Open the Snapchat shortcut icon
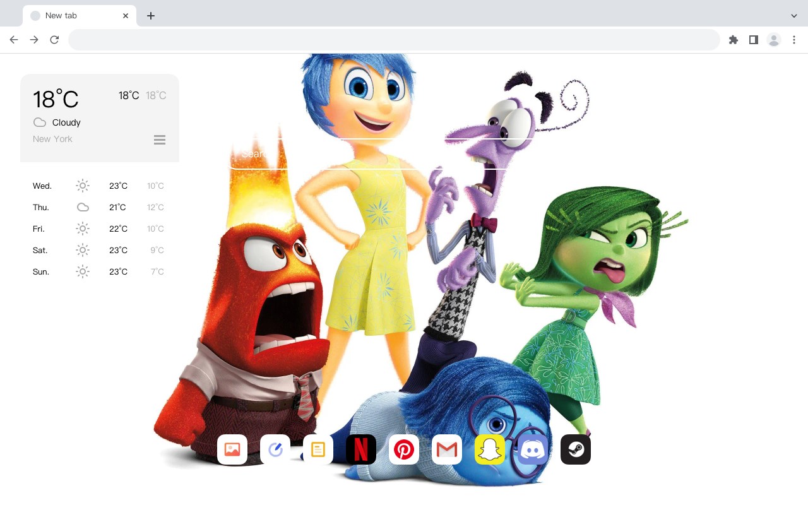This screenshot has width=808, height=505. (490, 449)
